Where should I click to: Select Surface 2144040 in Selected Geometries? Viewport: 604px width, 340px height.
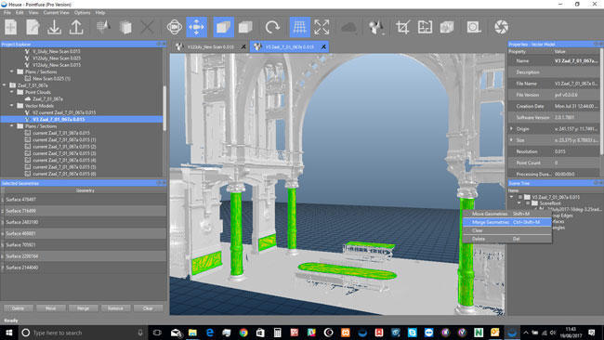pos(84,268)
